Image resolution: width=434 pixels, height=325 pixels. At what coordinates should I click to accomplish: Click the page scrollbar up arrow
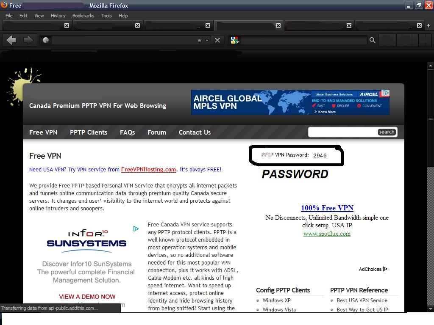point(431,66)
